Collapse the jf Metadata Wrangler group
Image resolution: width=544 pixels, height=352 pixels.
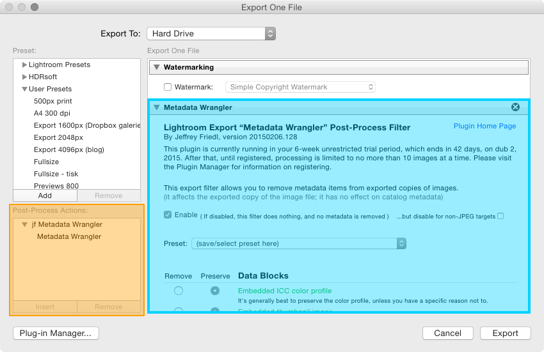click(24, 224)
